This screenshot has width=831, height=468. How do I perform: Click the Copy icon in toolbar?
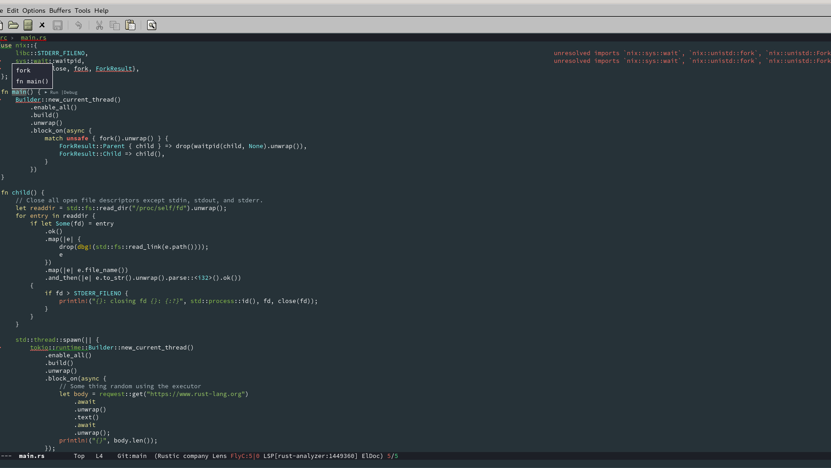pyautogui.click(x=115, y=25)
